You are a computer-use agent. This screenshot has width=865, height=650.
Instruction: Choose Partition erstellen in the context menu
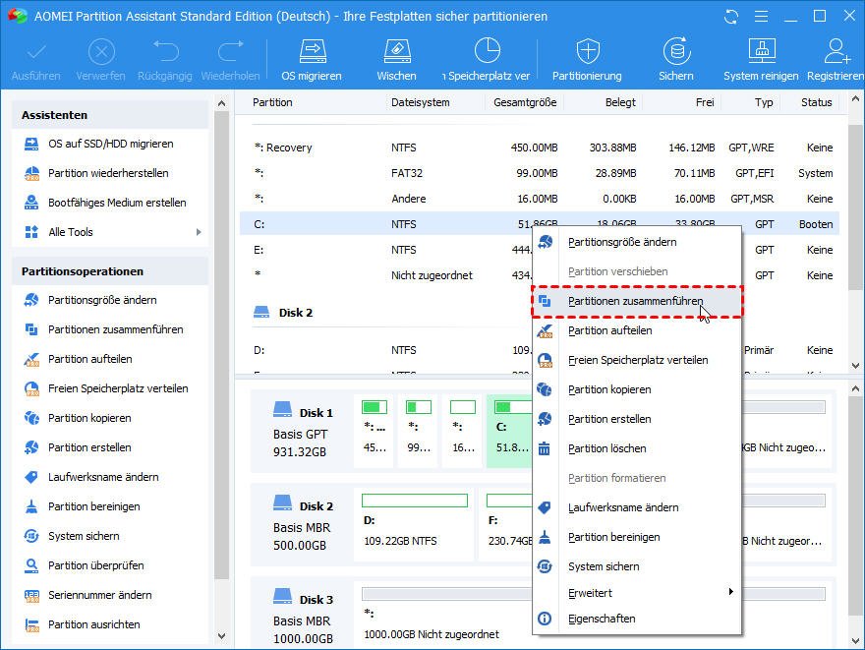(x=637, y=419)
